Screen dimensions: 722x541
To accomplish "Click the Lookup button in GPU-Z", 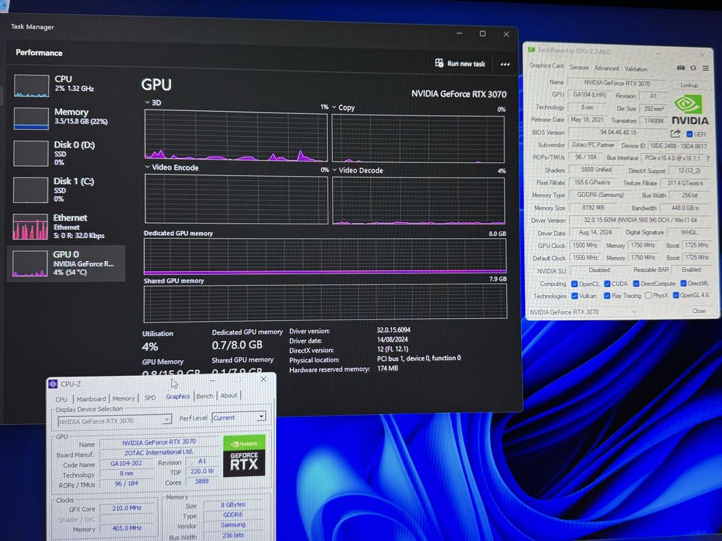I will pyautogui.click(x=689, y=85).
